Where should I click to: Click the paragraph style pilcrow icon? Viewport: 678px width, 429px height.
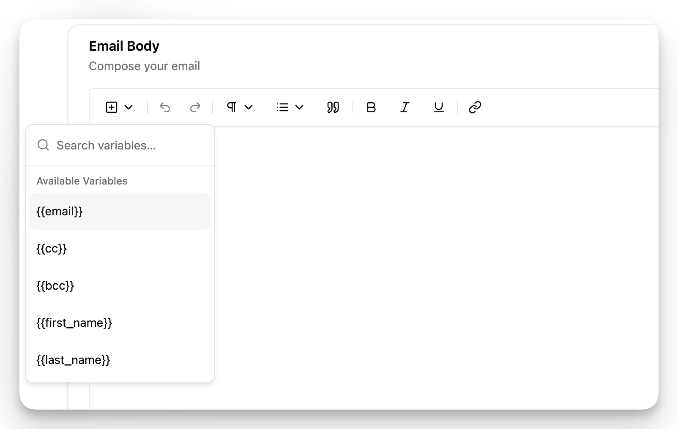coord(232,107)
